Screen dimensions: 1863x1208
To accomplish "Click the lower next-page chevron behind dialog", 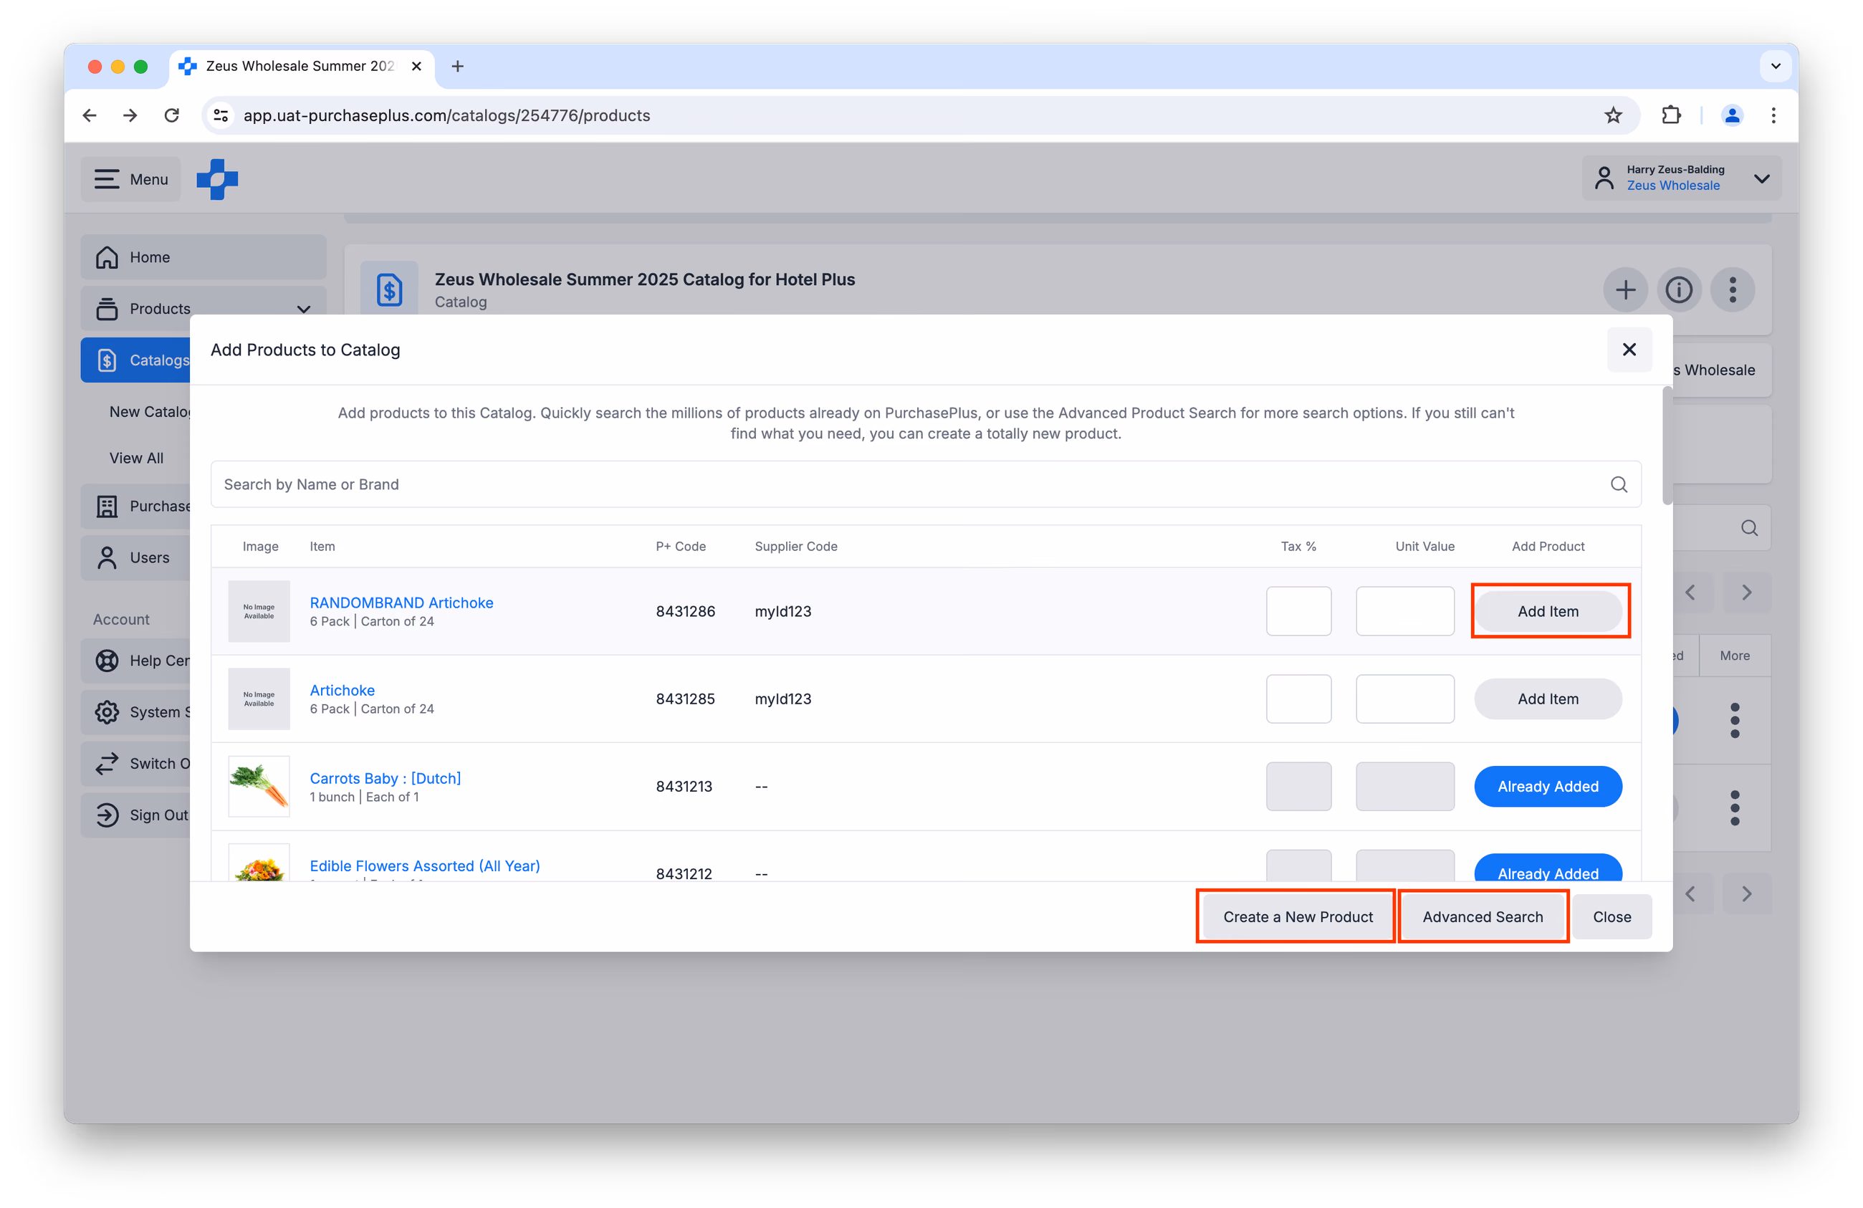I will coord(1746,894).
